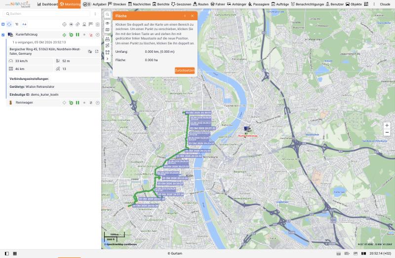The width and height of the screenshot is (395, 258).
Task: Click the crosshair column header icon
Action: [x=65, y=24]
